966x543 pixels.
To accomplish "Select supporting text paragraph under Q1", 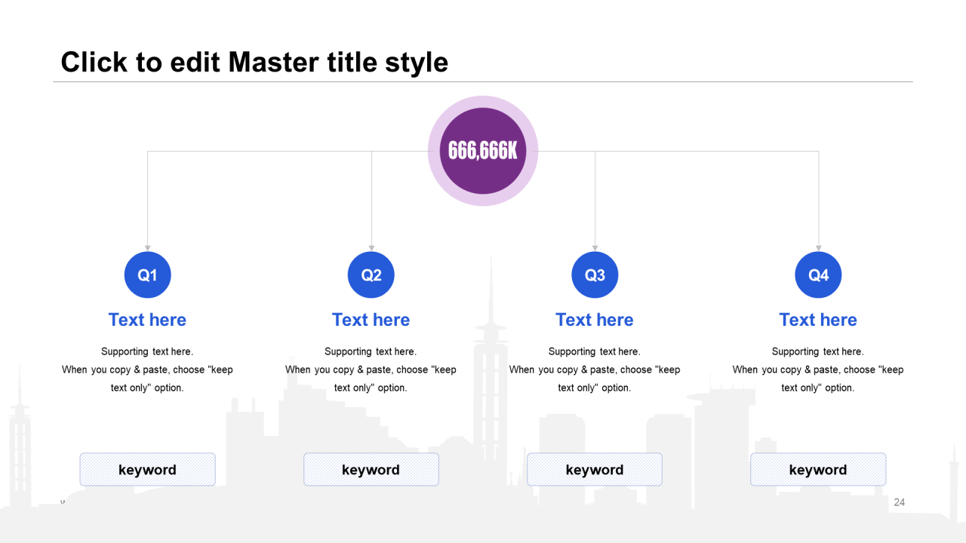I will (x=147, y=370).
